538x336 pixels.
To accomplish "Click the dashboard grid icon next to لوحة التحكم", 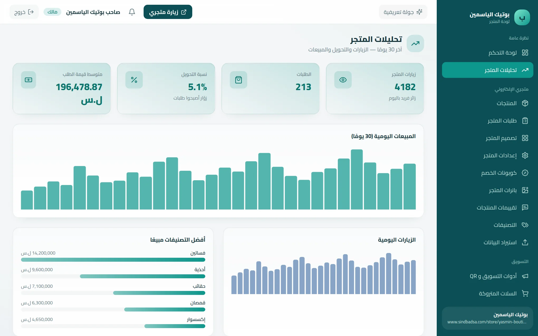I will pyautogui.click(x=525, y=53).
